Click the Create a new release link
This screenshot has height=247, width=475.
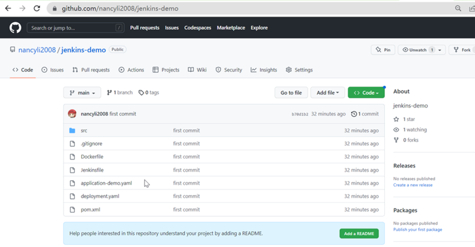(x=413, y=185)
